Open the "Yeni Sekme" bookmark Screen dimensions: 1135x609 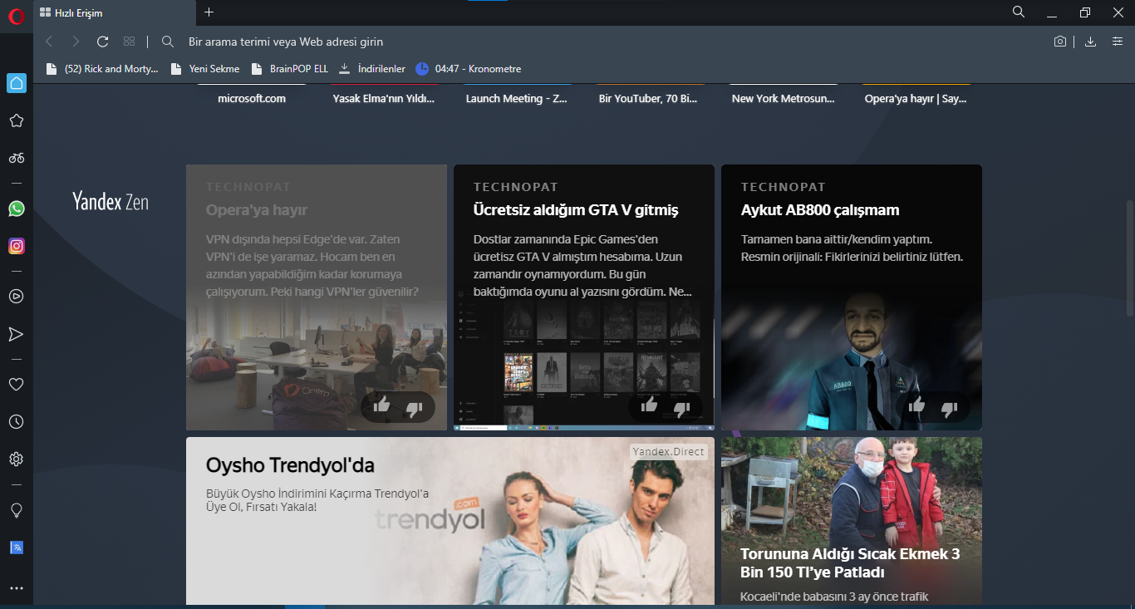pyautogui.click(x=205, y=69)
